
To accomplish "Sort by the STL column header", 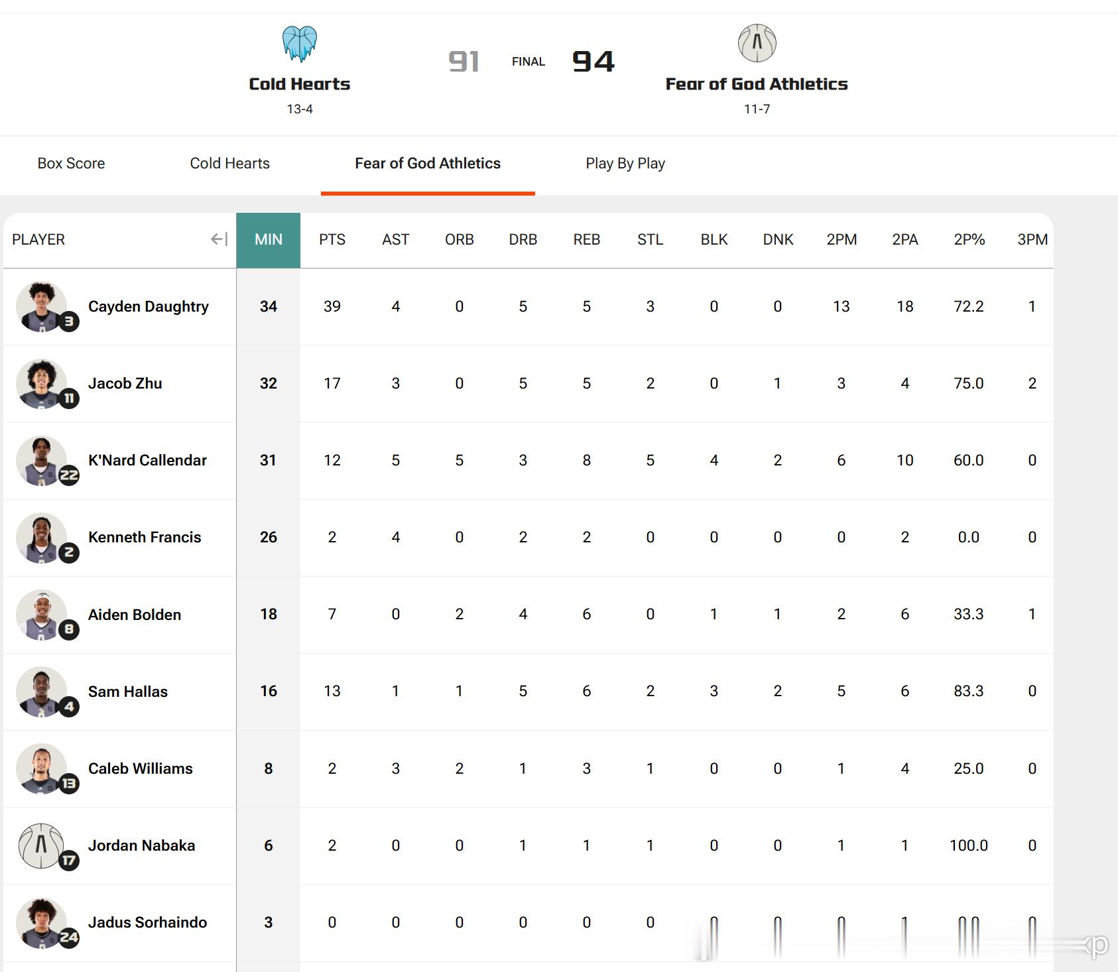I will 651,239.
